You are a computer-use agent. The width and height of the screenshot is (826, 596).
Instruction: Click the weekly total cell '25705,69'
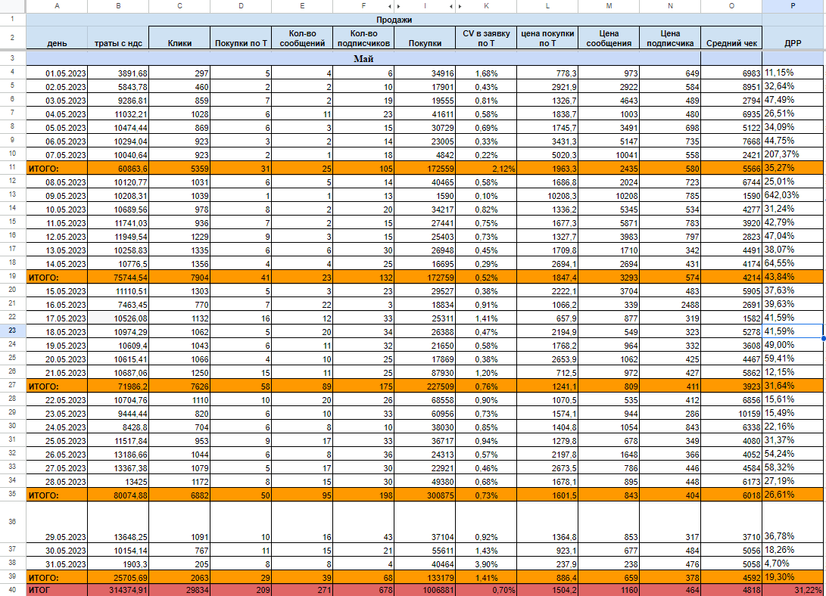(118, 577)
